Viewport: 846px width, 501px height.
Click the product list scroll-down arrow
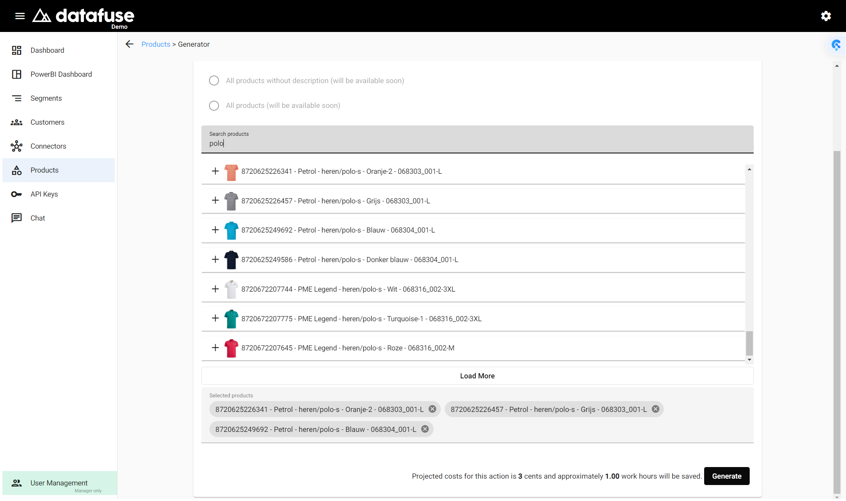pyautogui.click(x=749, y=360)
